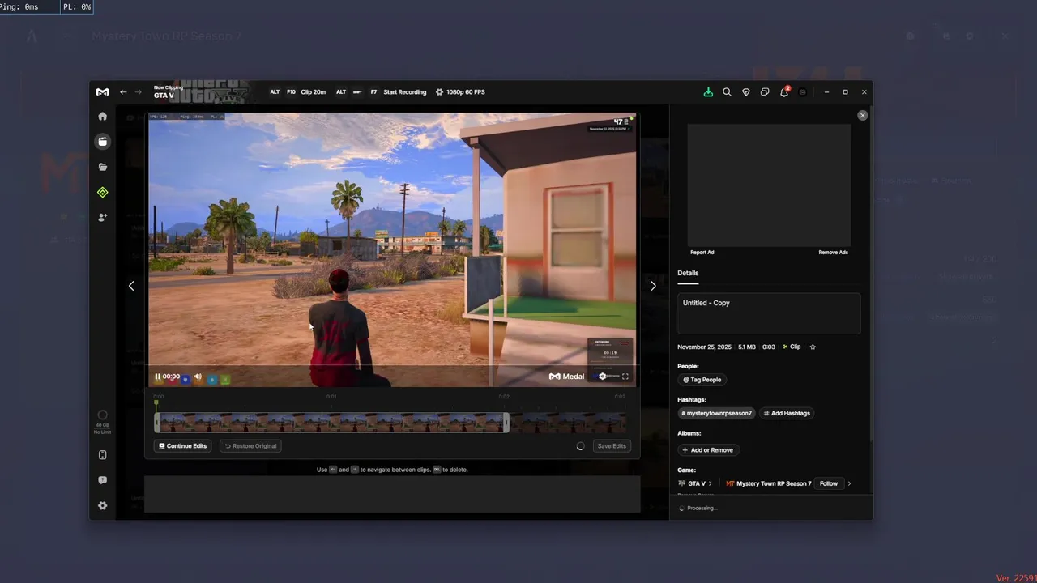Expand chevron after Follow button
The height and width of the screenshot is (583, 1037).
tap(849, 483)
